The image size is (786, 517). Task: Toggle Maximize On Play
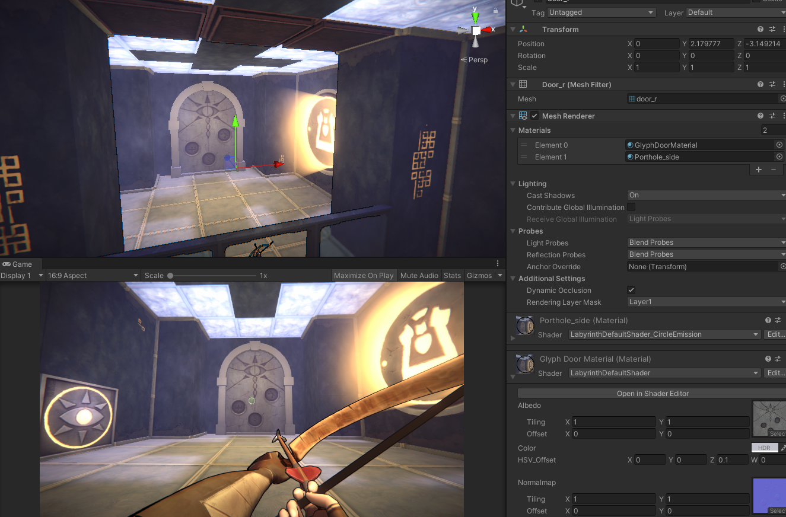[364, 275]
